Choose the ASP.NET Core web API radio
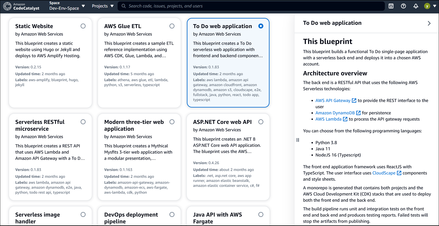 (261, 122)
